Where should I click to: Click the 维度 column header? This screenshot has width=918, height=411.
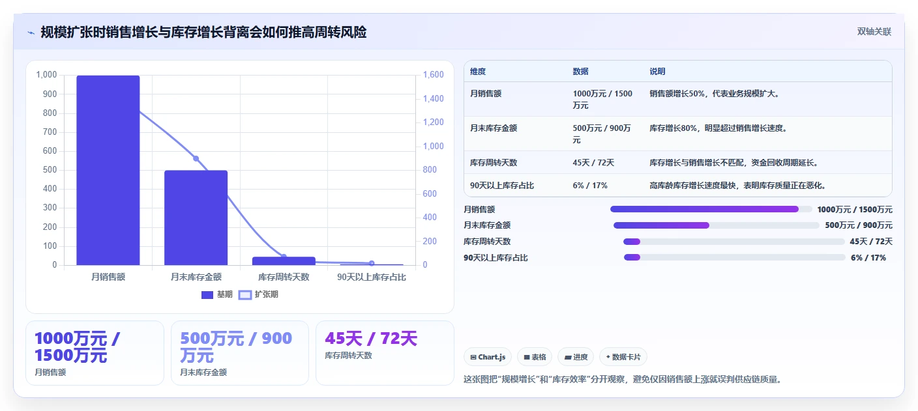click(478, 72)
